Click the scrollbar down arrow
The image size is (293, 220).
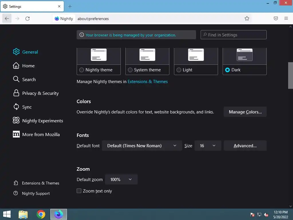pyautogui.click(x=290, y=206)
